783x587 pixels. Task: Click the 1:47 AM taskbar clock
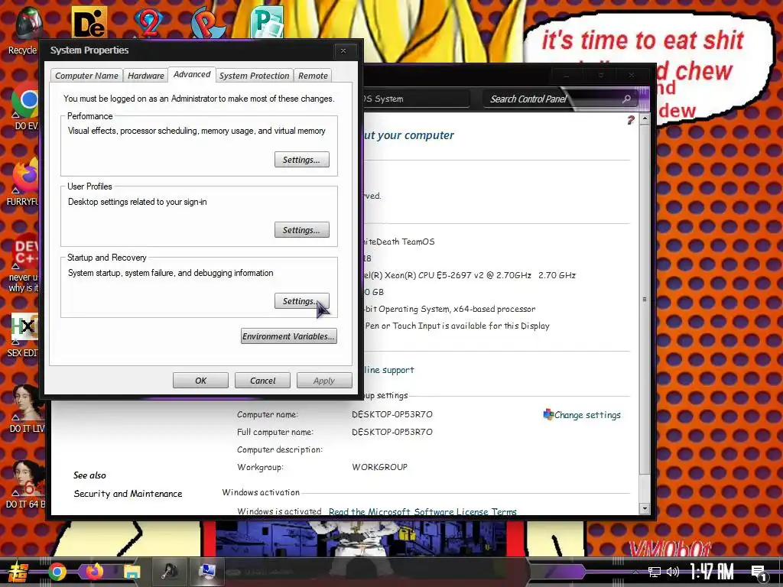click(x=712, y=572)
